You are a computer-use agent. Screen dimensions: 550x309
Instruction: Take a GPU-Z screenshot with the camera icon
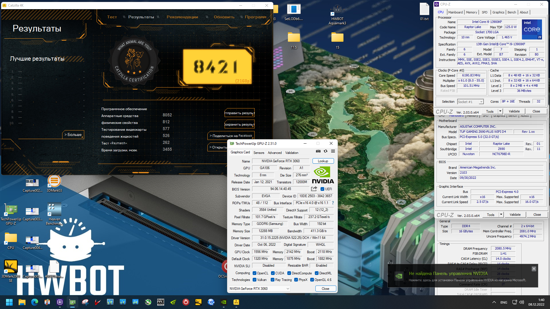point(318,151)
